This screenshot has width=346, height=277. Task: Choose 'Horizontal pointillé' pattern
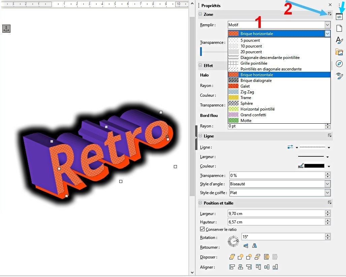coord(279,109)
